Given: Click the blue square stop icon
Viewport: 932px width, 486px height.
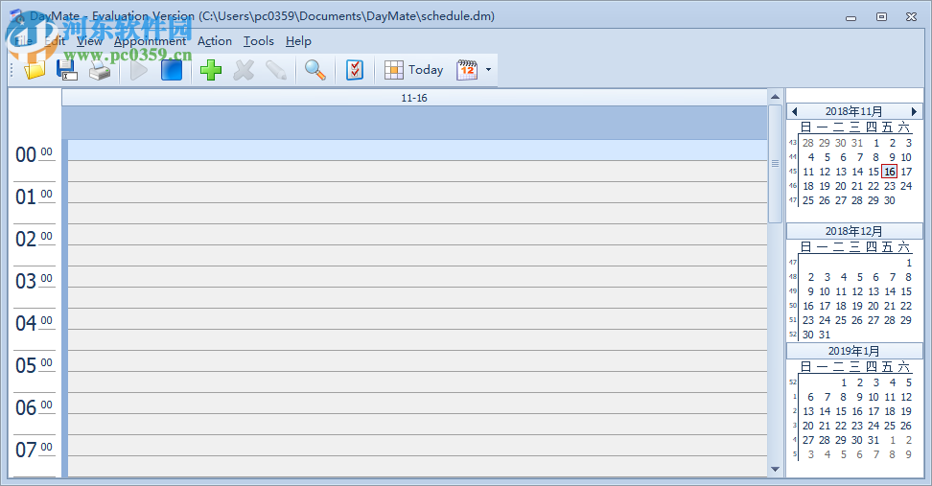Looking at the screenshot, I should pyautogui.click(x=172, y=70).
